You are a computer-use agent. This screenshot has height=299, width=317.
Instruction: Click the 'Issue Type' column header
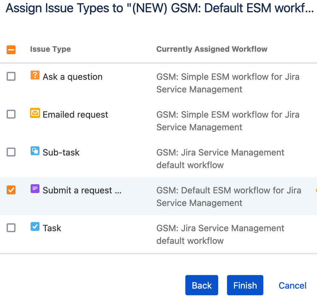tap(50, 49)
